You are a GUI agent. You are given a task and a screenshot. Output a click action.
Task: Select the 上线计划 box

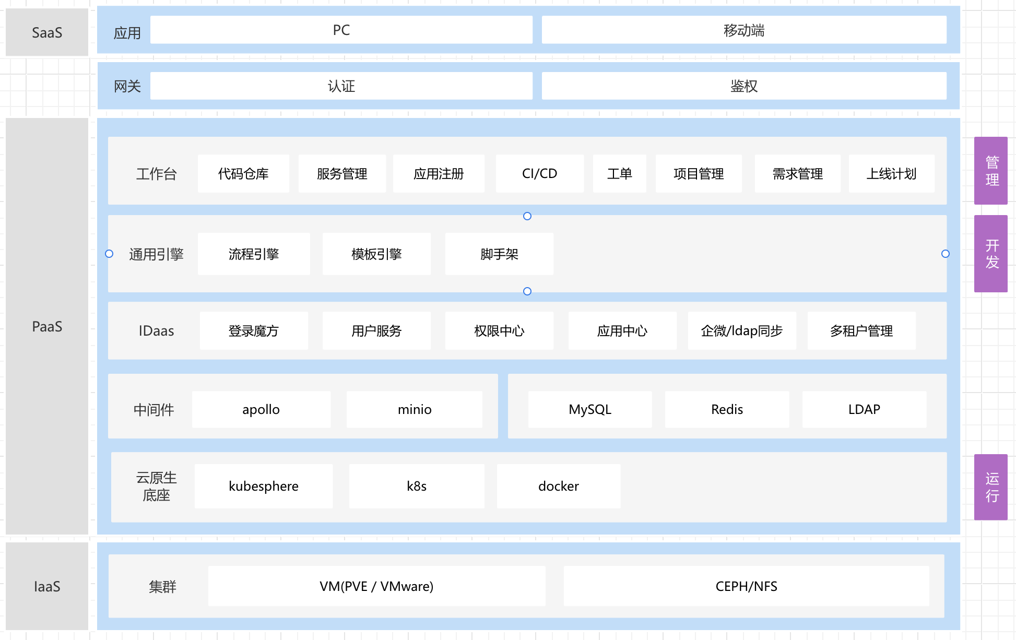point(892,173)
